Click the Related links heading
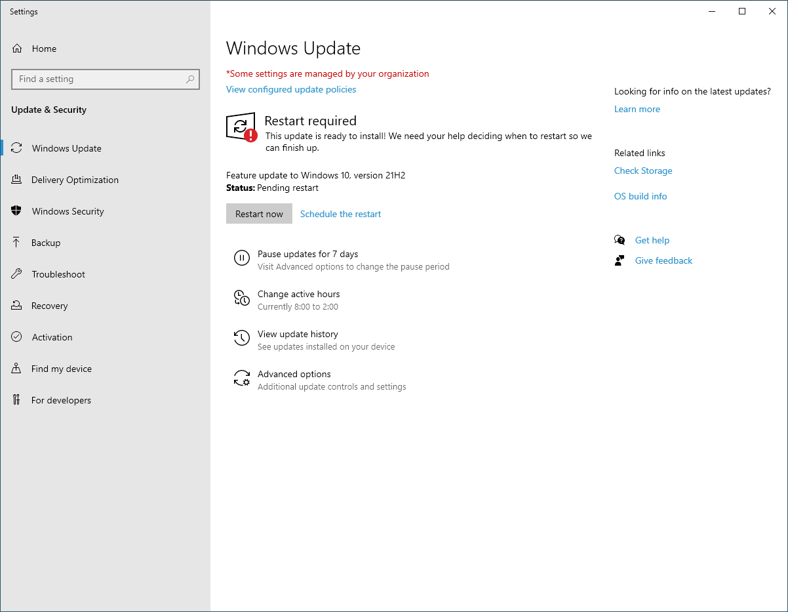788x612 pixels. coord(640,153)
